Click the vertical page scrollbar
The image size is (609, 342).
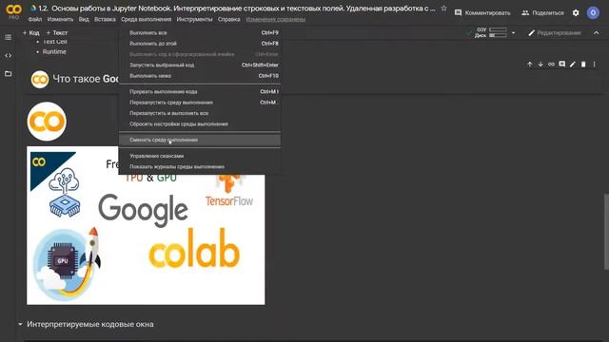pyautogui.click(x=606, y=231)
